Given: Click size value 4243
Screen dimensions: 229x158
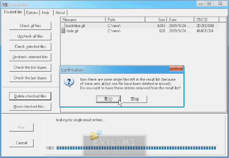Looking at the screenshot, I should point(161,26).
